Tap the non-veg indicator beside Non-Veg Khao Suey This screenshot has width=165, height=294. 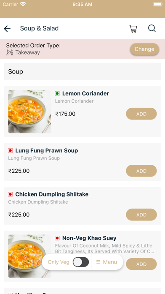(57, 238)
